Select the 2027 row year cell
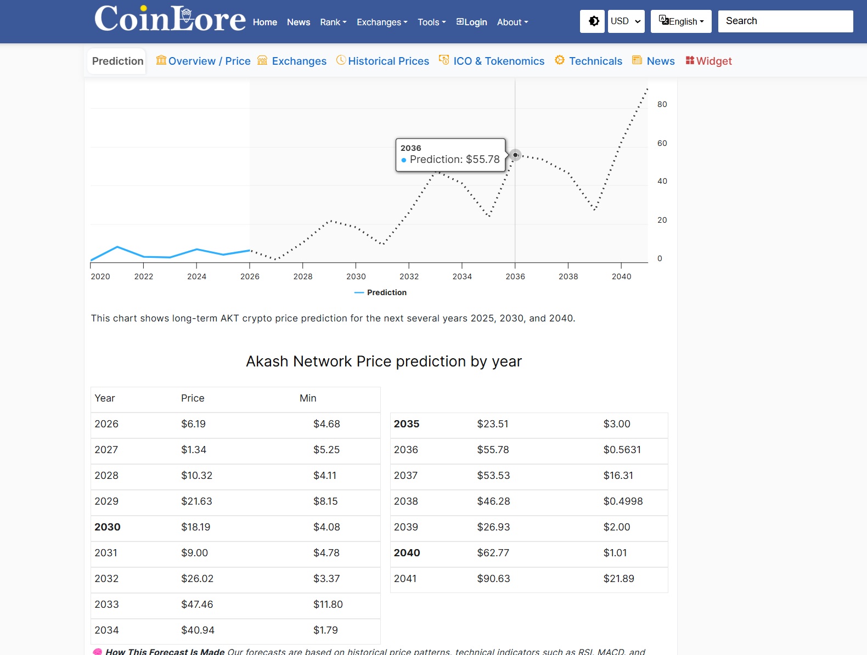 click(106, 450)
